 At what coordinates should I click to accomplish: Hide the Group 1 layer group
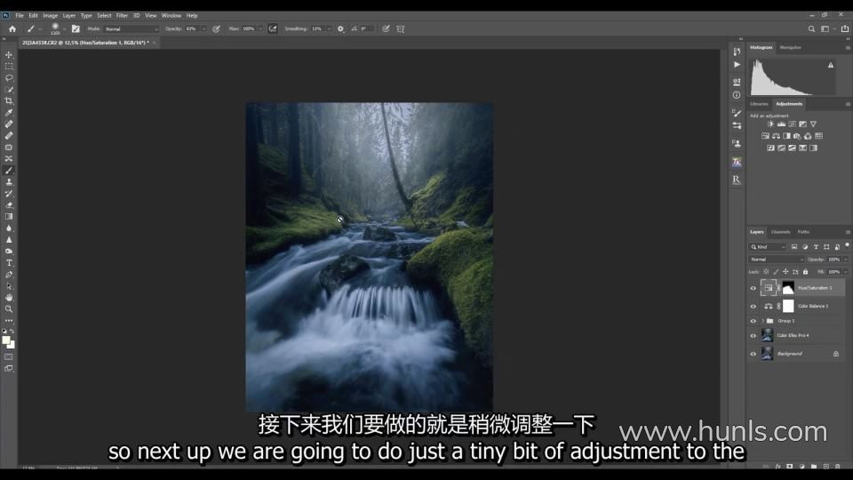[753, 321]
